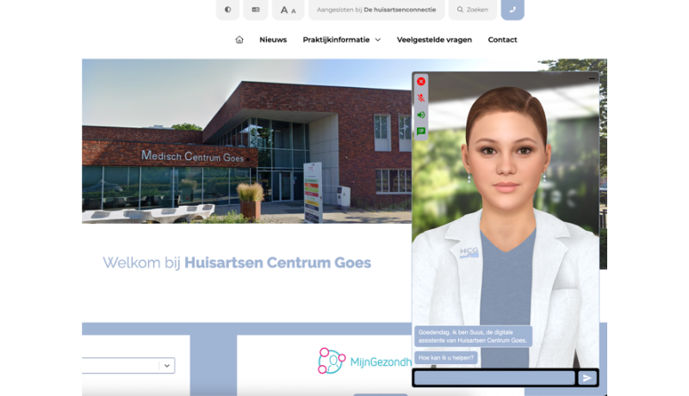Mute the assistant speaker sound

(x=421, y=114)
